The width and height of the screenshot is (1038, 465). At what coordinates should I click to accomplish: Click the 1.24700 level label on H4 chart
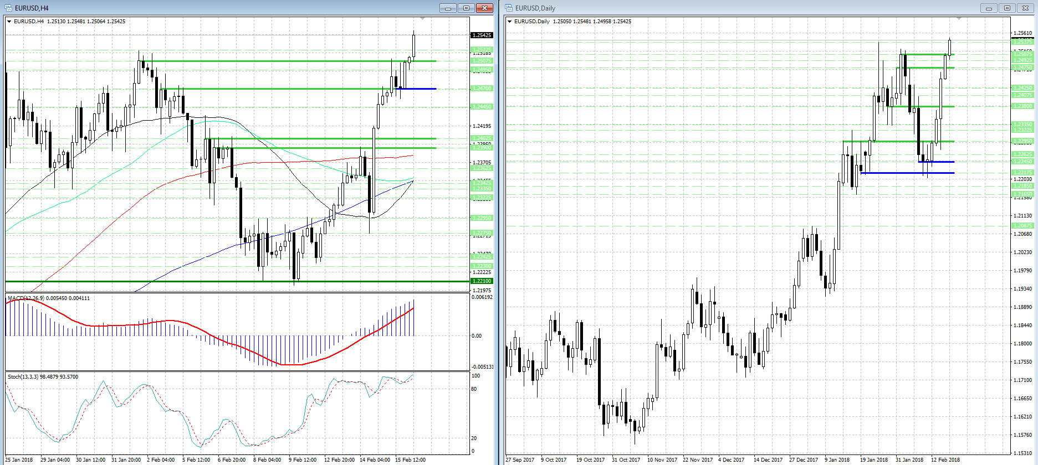[481, 89]
